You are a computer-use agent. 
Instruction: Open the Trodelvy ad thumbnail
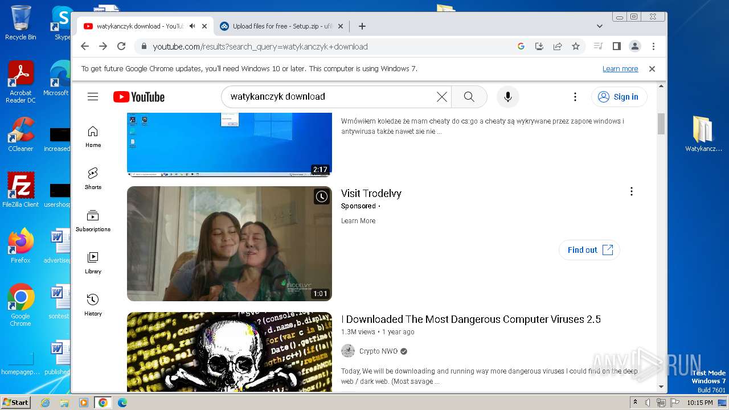pos(229,244)
